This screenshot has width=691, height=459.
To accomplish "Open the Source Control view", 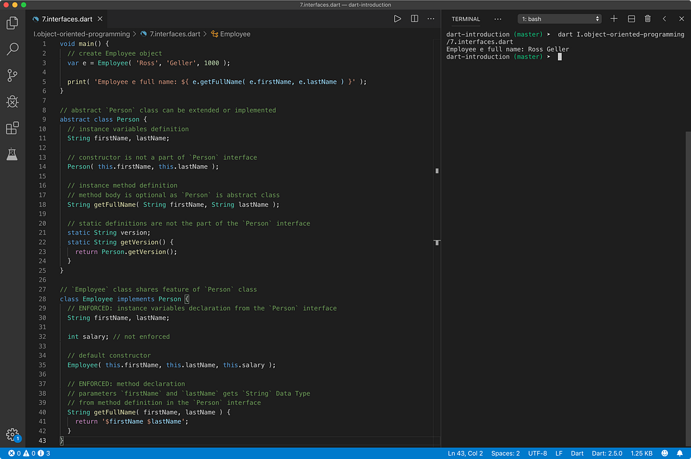I will [11, 75].
